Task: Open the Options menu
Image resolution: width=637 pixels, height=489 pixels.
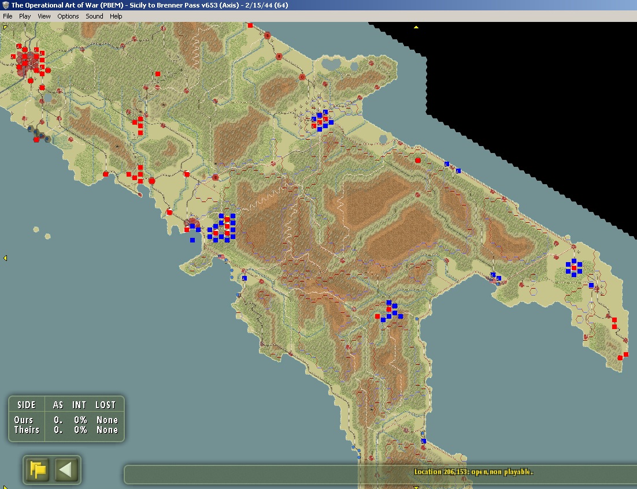Action: [x=68, y=16]
